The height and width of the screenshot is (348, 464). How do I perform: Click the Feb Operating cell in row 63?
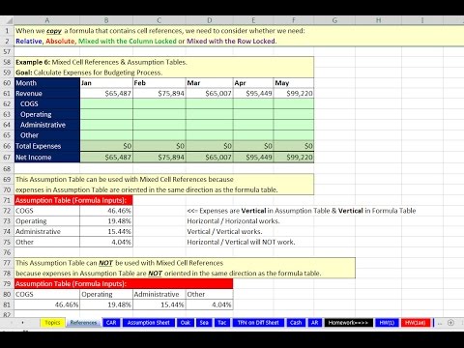coord(159,114)
